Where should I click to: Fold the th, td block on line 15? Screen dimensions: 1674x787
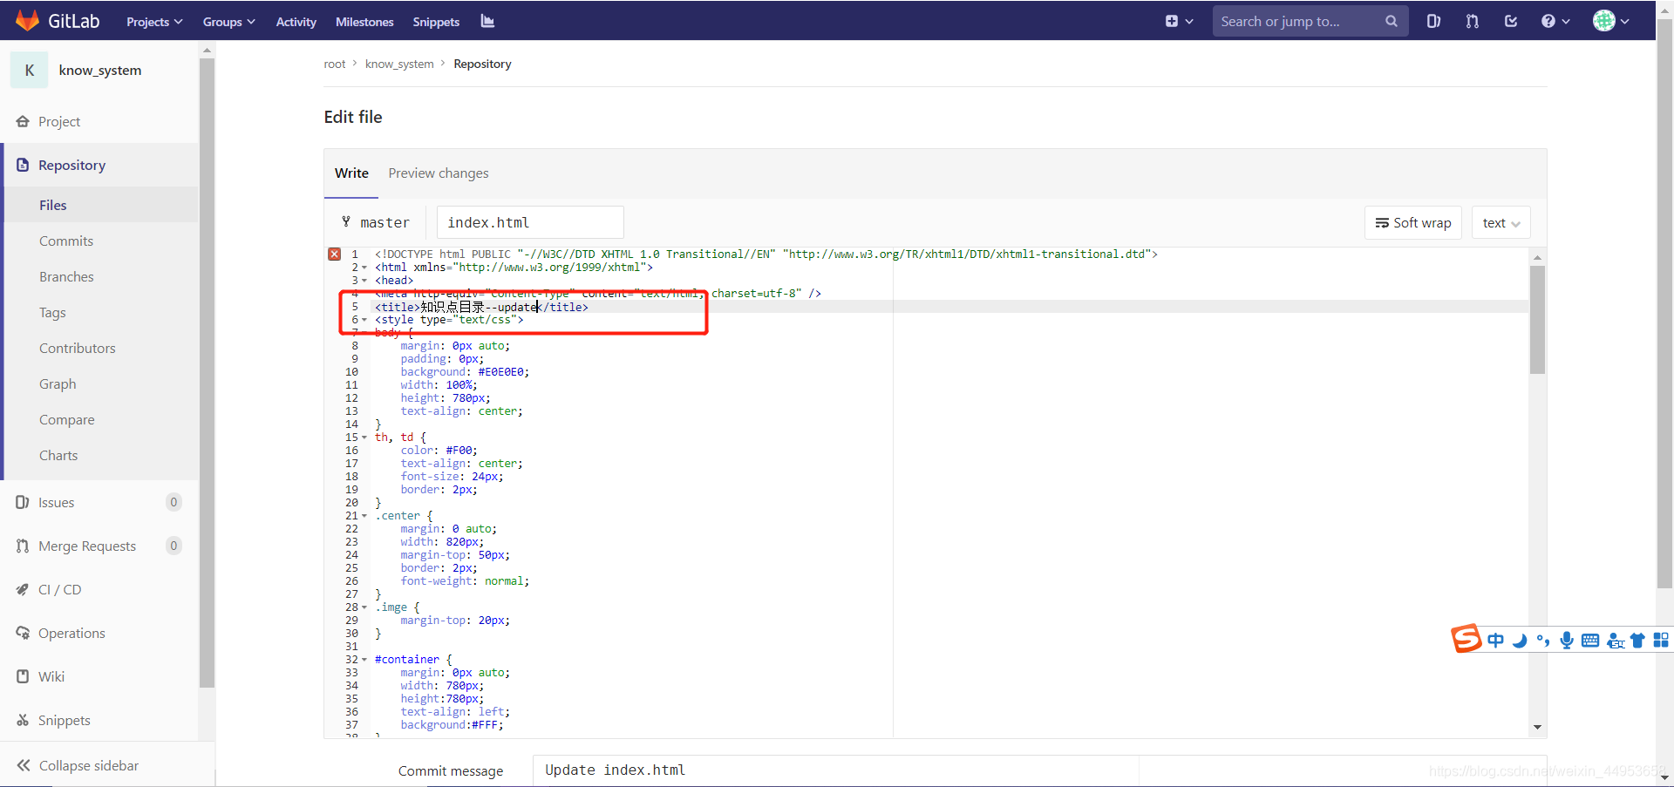click(364, 438)
